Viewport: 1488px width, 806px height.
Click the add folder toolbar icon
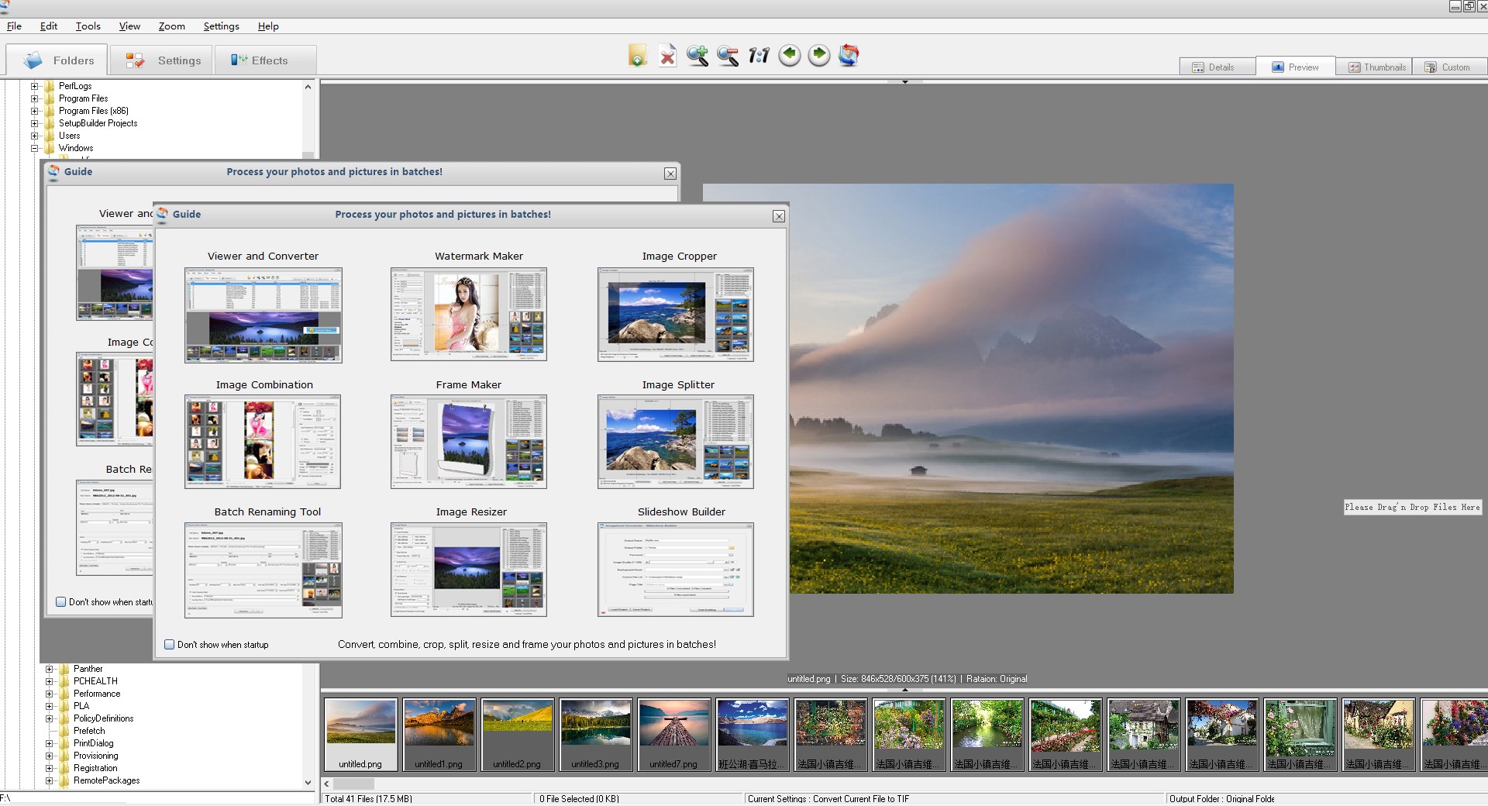coord(637,56)
